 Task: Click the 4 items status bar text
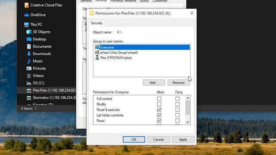(27, 108)
